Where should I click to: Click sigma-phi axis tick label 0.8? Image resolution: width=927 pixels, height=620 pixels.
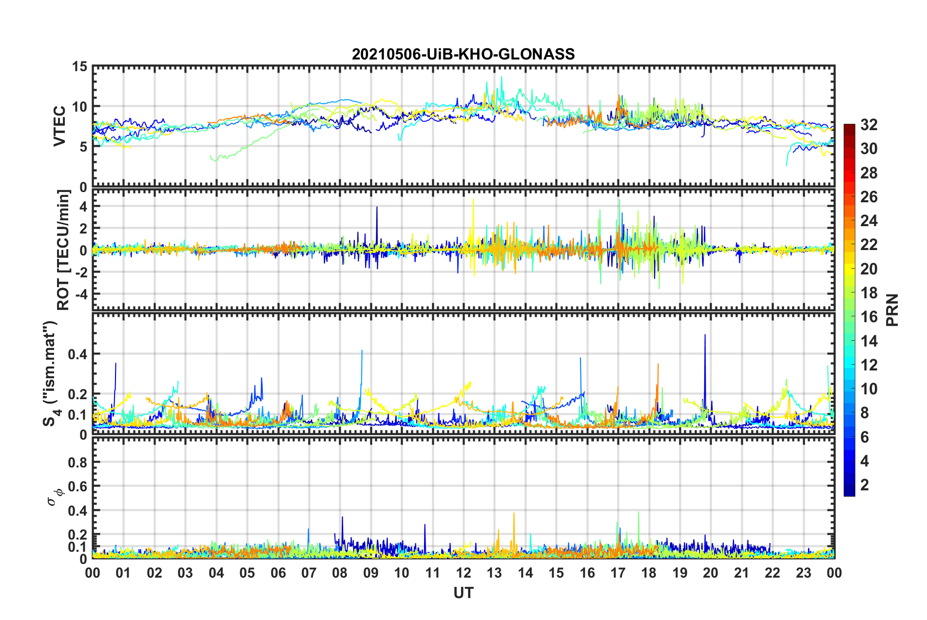[x=77, y=462]
